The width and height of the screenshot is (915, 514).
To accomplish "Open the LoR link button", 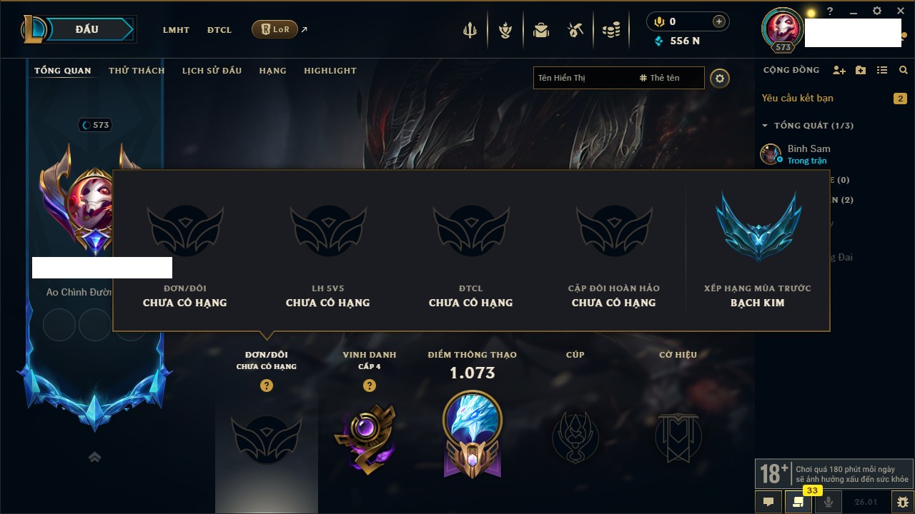I will tap(274, 29).
